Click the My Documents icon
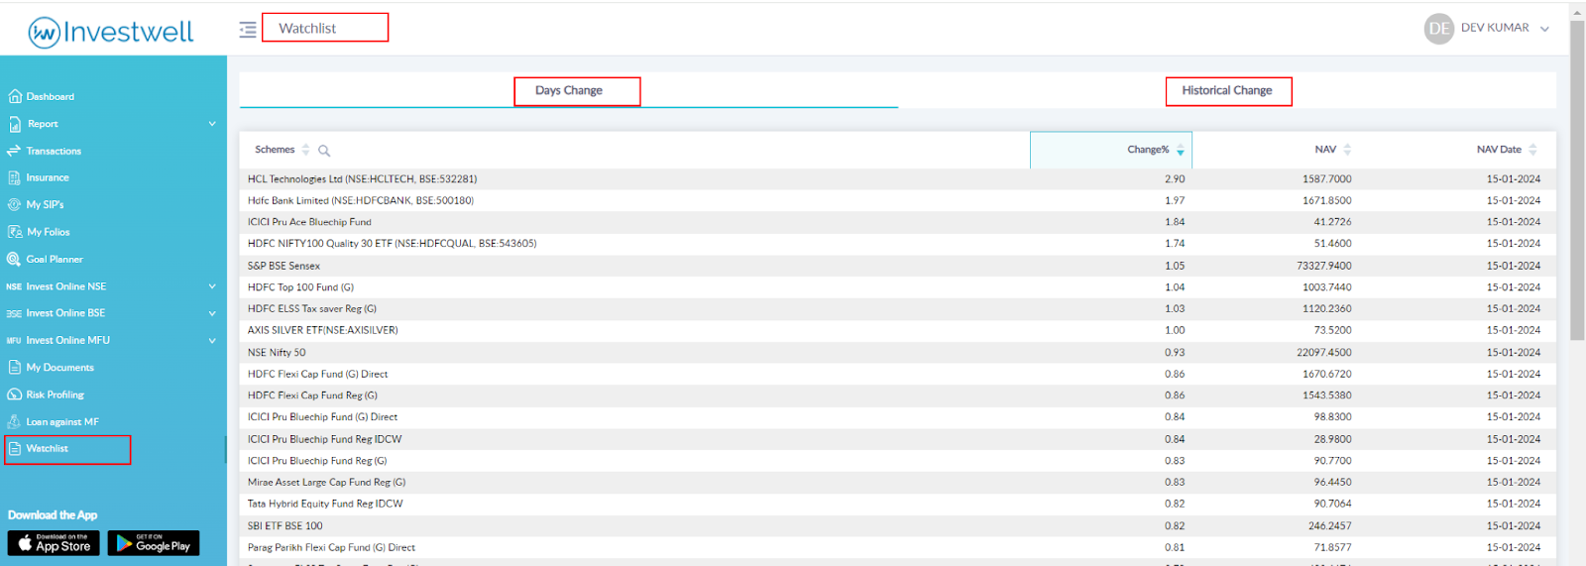 pyautogui.click(x=15, y=367)
